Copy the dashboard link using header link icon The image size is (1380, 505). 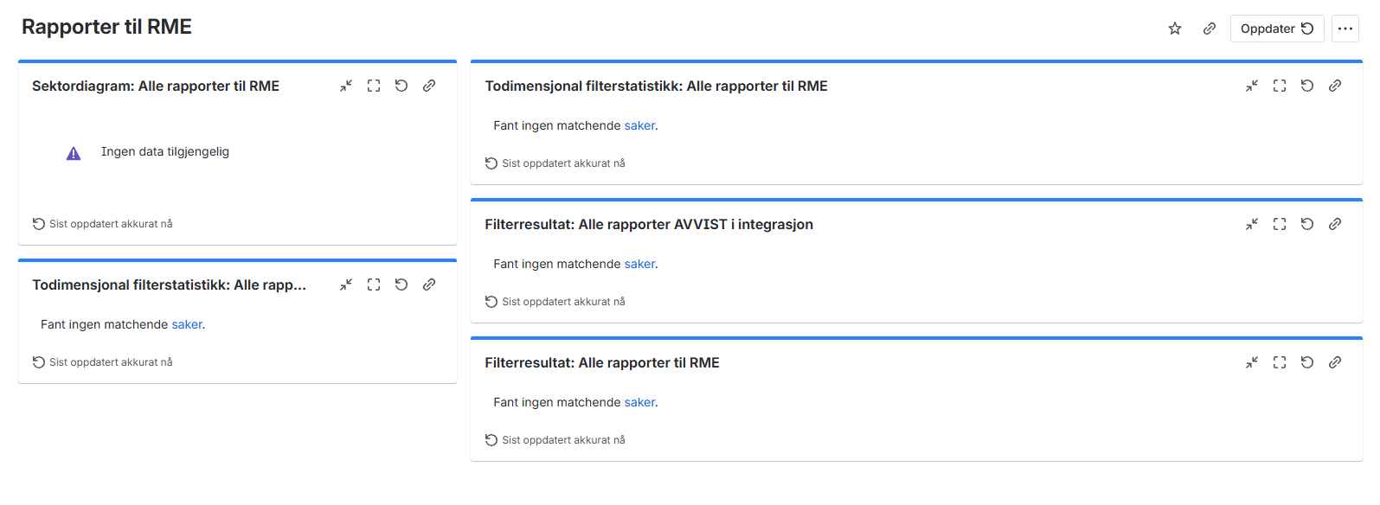(1210, 29)
